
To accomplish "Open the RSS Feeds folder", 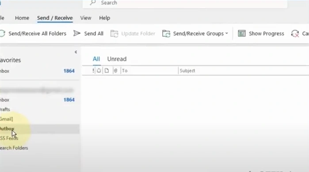I will point(40,138).
